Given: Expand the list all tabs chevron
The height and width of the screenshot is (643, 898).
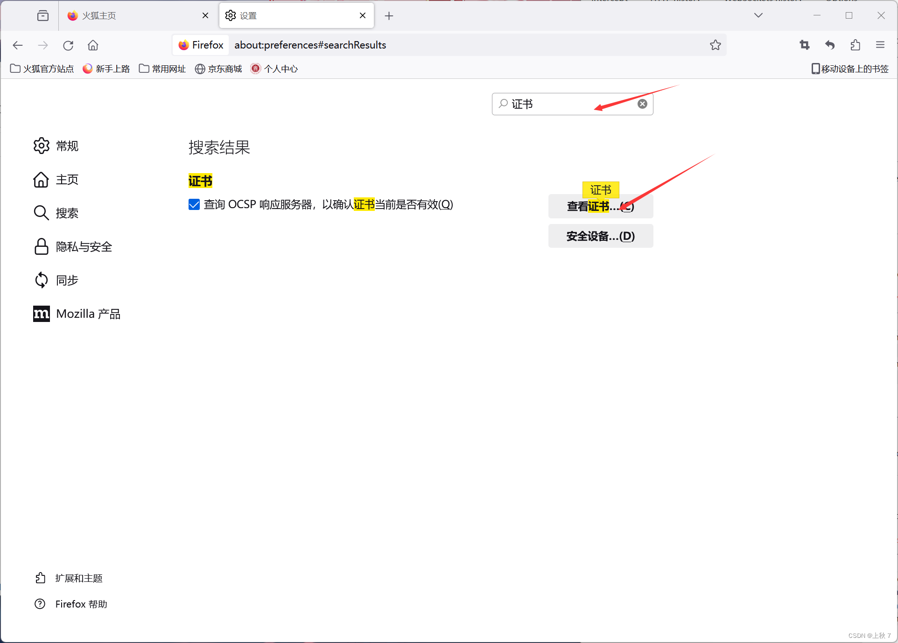Looking at the screenshot, I should (758, 15).
